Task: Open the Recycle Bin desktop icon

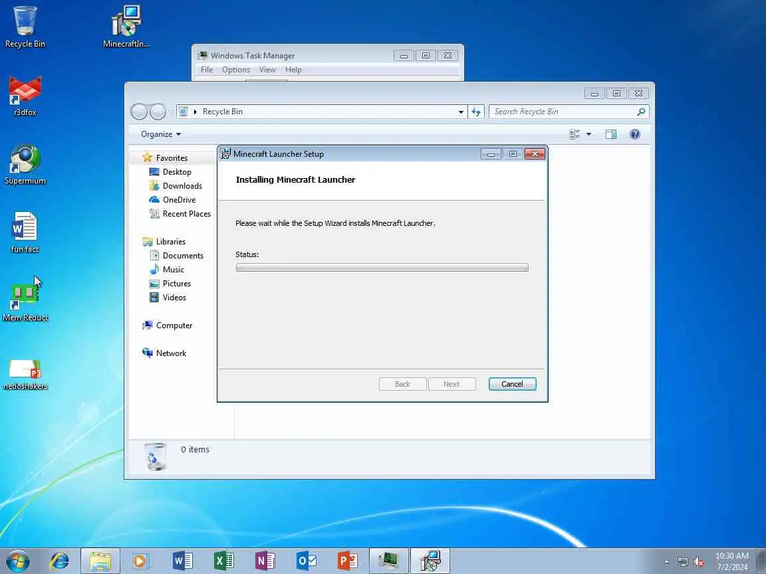Action: coord(25,27)
